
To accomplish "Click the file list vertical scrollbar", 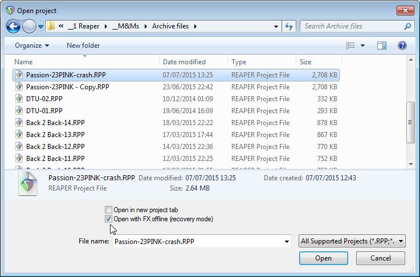I will [x=410, y=122].
